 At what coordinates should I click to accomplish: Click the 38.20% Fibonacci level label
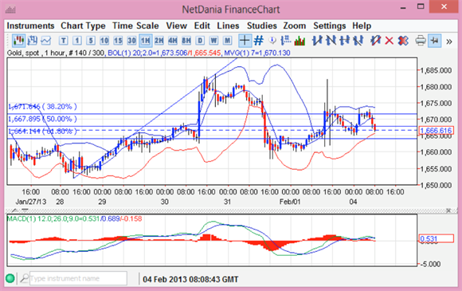coord(43,107)
